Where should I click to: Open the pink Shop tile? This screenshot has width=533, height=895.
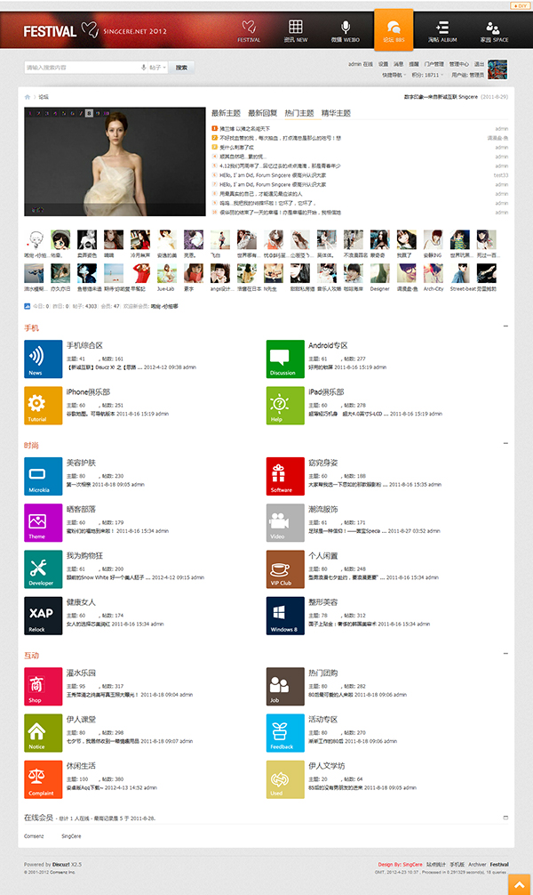click(44, 686)
